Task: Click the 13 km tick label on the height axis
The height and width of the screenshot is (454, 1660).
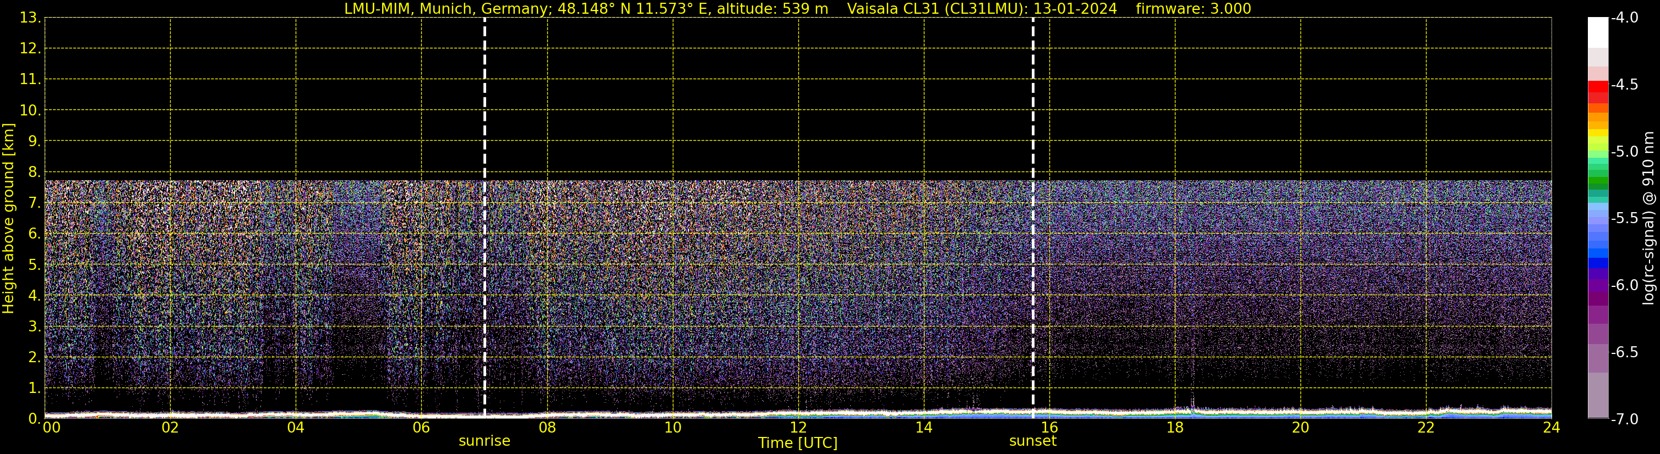Action: pyautogui.click(x=30, y=18)
